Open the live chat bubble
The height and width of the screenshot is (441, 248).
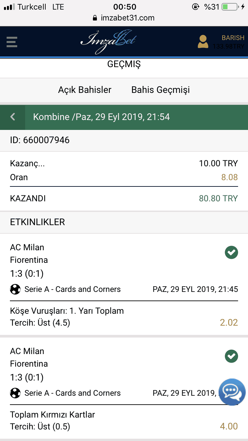tap(232, 392)
